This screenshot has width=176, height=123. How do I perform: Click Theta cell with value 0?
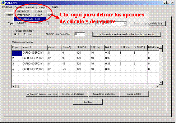(69, 53)
